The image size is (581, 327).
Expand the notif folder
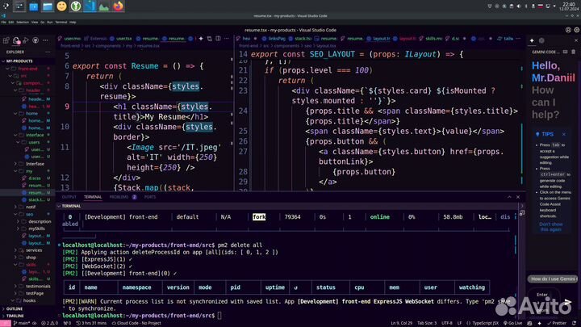coord(31,207)
